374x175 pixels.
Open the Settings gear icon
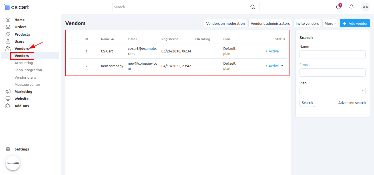point(8,149)
